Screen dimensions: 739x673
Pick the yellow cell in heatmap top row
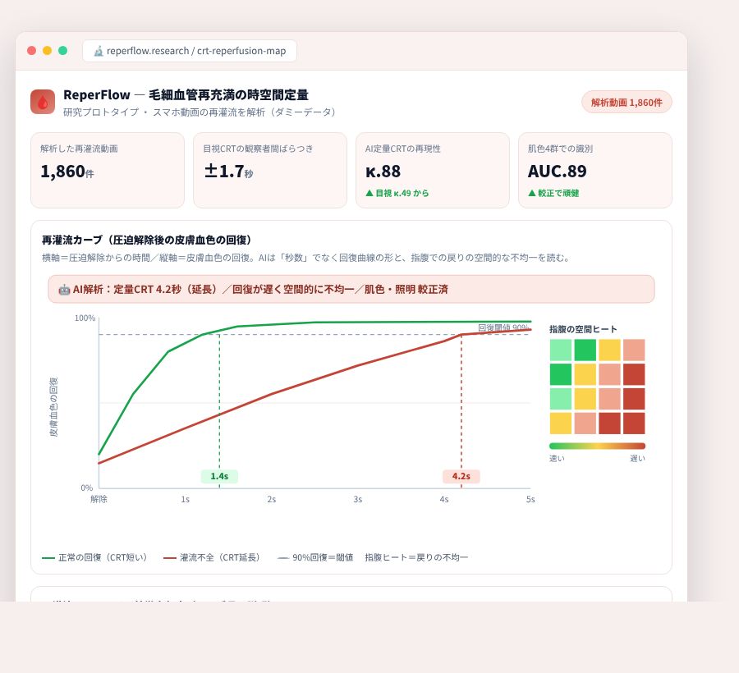coord(609,350)
